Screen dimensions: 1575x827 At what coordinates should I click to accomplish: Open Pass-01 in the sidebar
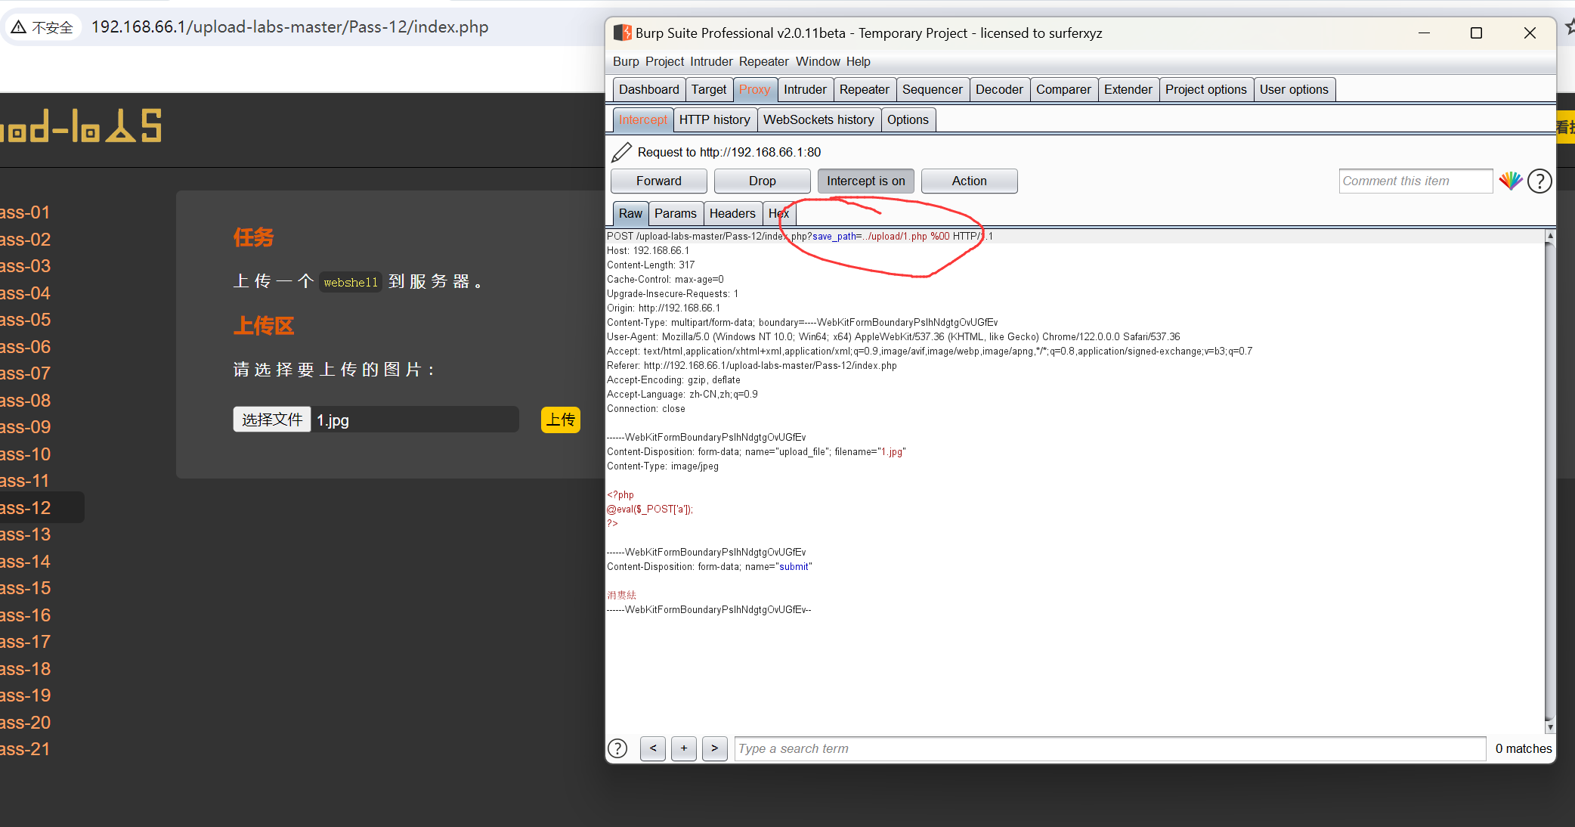25,213
